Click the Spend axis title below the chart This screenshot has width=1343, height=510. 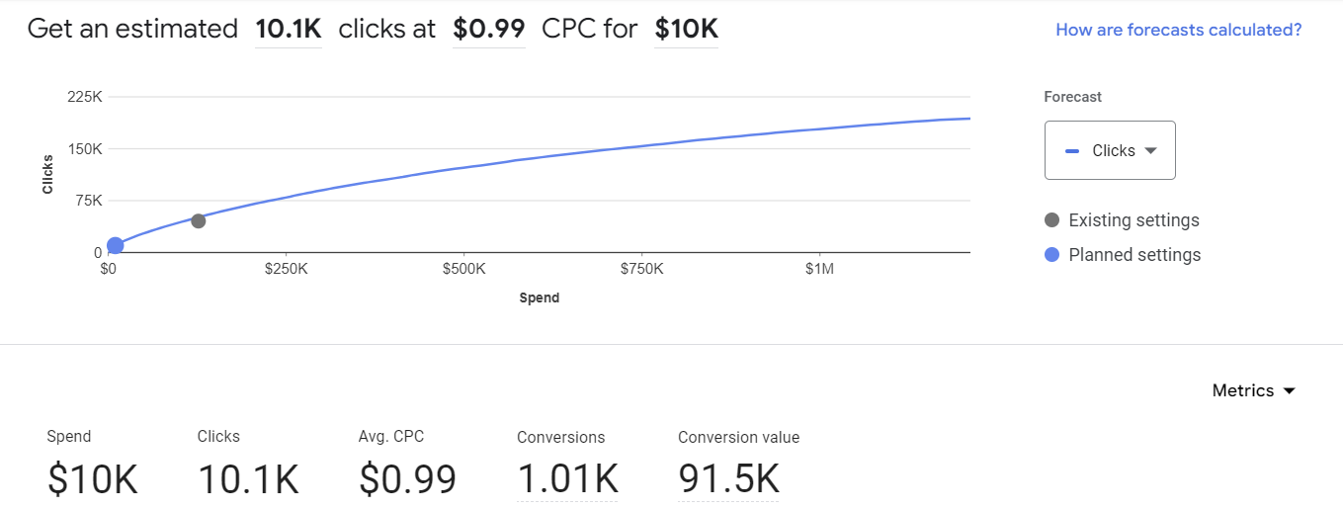coord(540,297)
